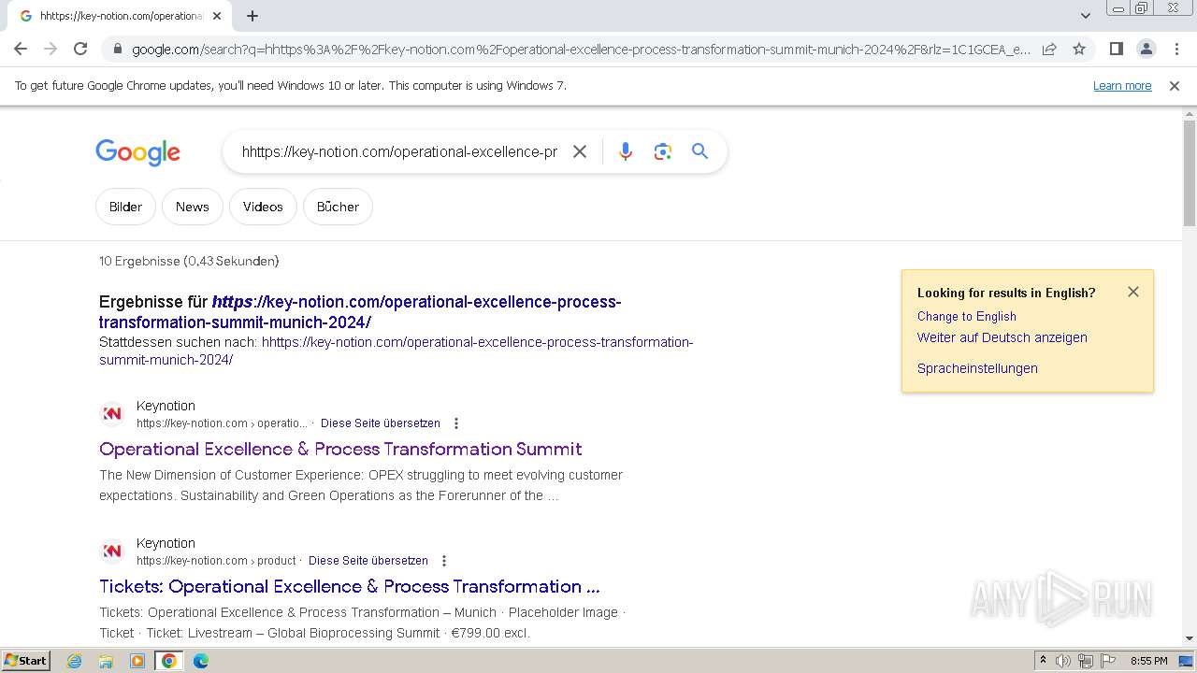1197x673 pixels.
Task: Select the News filter tab
Action: click(x=193, y=207)
